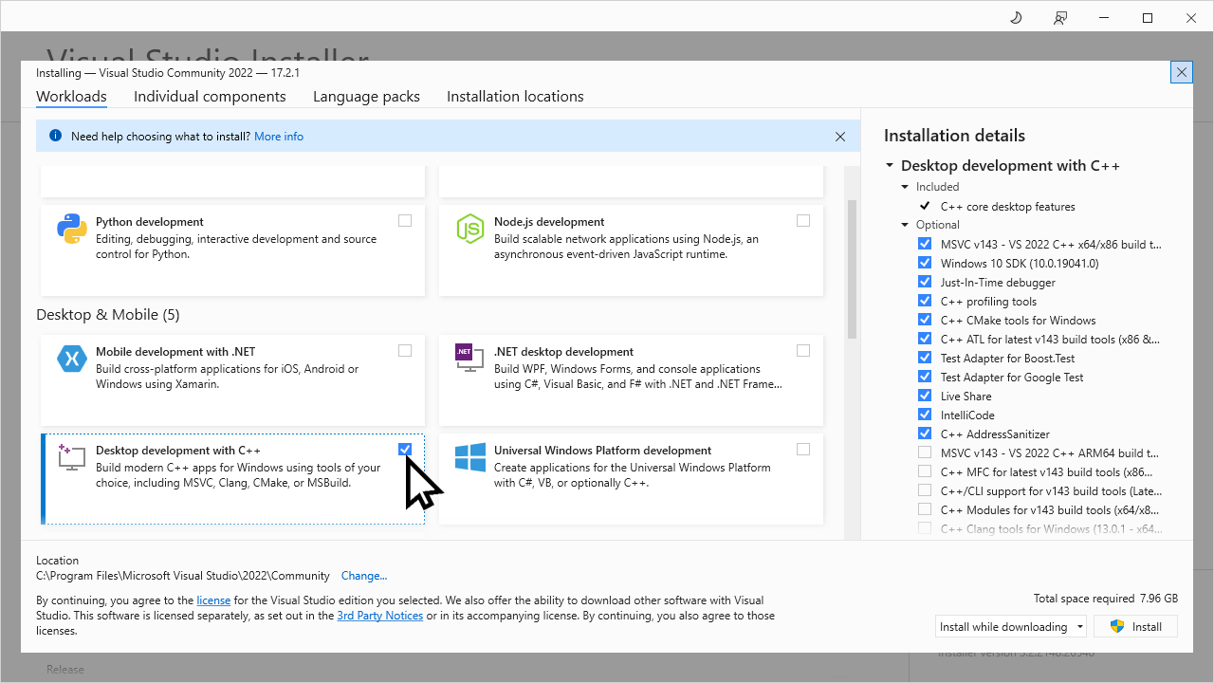1214x683 pixels.
Task: Check Universal Windows Platform development workload
Action: pos(803,450)
